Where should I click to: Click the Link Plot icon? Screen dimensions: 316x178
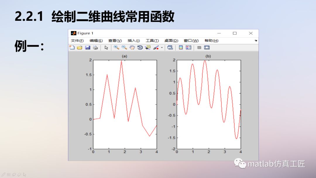pyautogui.click(x=171, y=47)
